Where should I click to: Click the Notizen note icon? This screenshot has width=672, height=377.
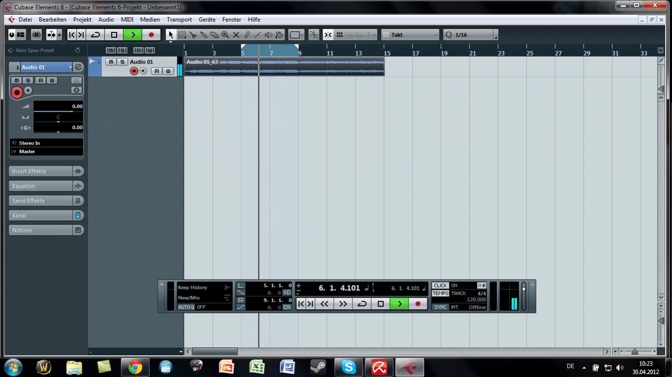[78, 230]
